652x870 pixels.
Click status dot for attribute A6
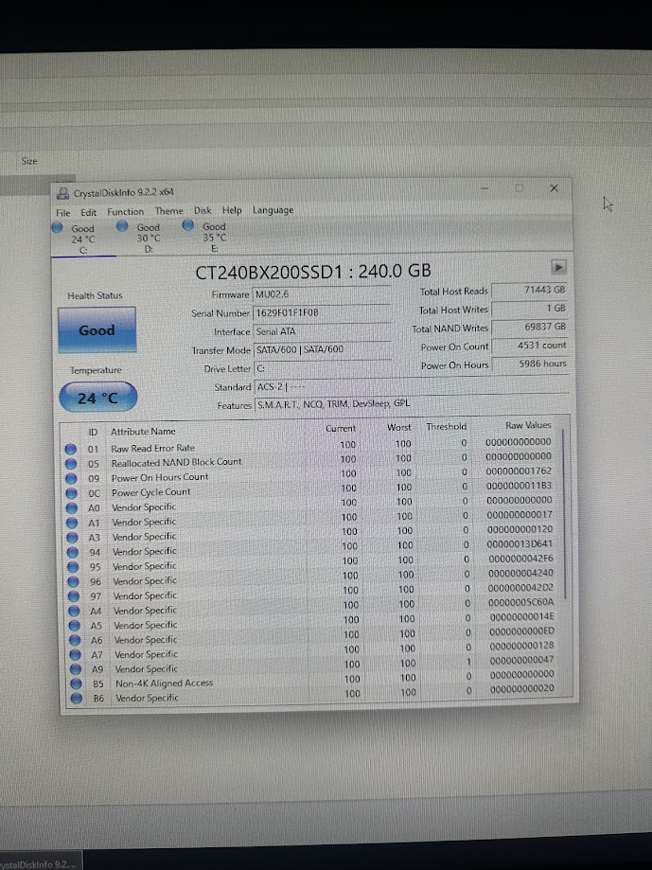point(75,640)
